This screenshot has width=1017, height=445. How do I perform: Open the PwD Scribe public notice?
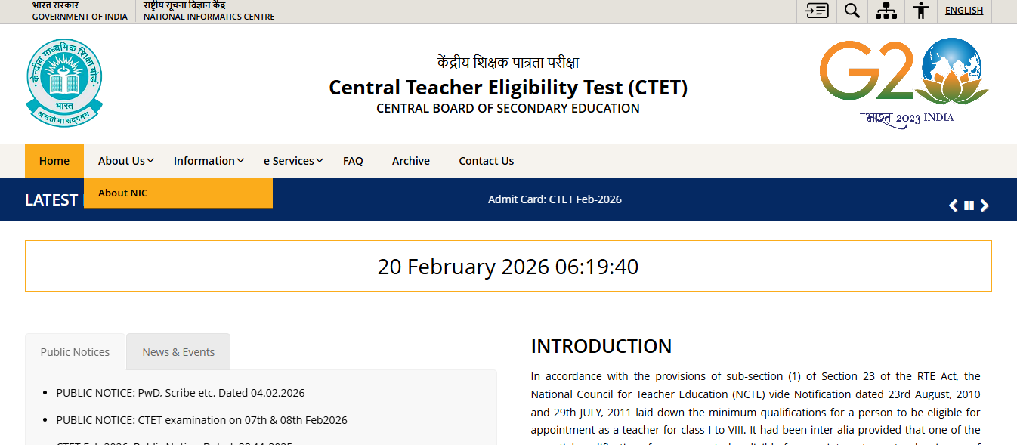(x=180, y=392)
